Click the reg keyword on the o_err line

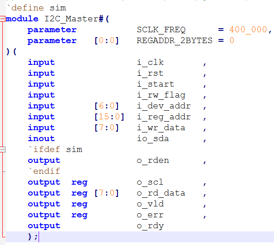pos(79,216)
